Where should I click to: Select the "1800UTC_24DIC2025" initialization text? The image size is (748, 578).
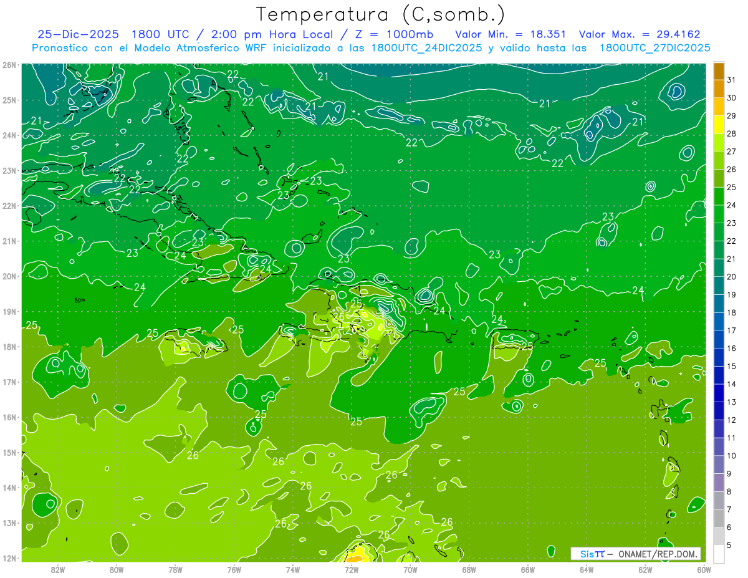point(426,48)
